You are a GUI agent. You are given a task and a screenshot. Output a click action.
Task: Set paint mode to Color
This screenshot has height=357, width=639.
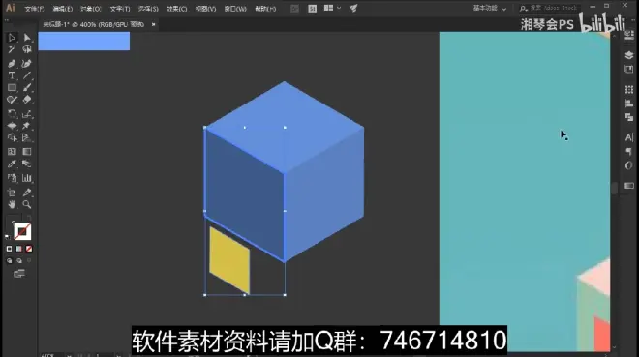tap(10, 249)
